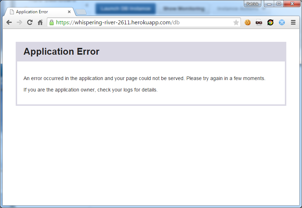302x208 pixels.
Task: Click the blue command-key extension icon
Action: pyautogui.click(x=282, y=23)
